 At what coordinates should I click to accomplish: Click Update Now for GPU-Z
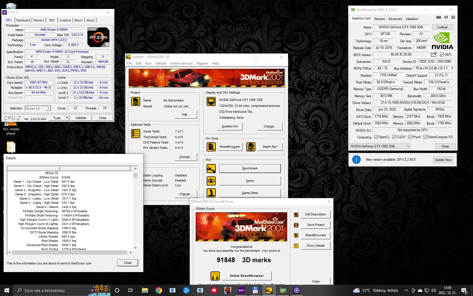click(x=443, y=160)
